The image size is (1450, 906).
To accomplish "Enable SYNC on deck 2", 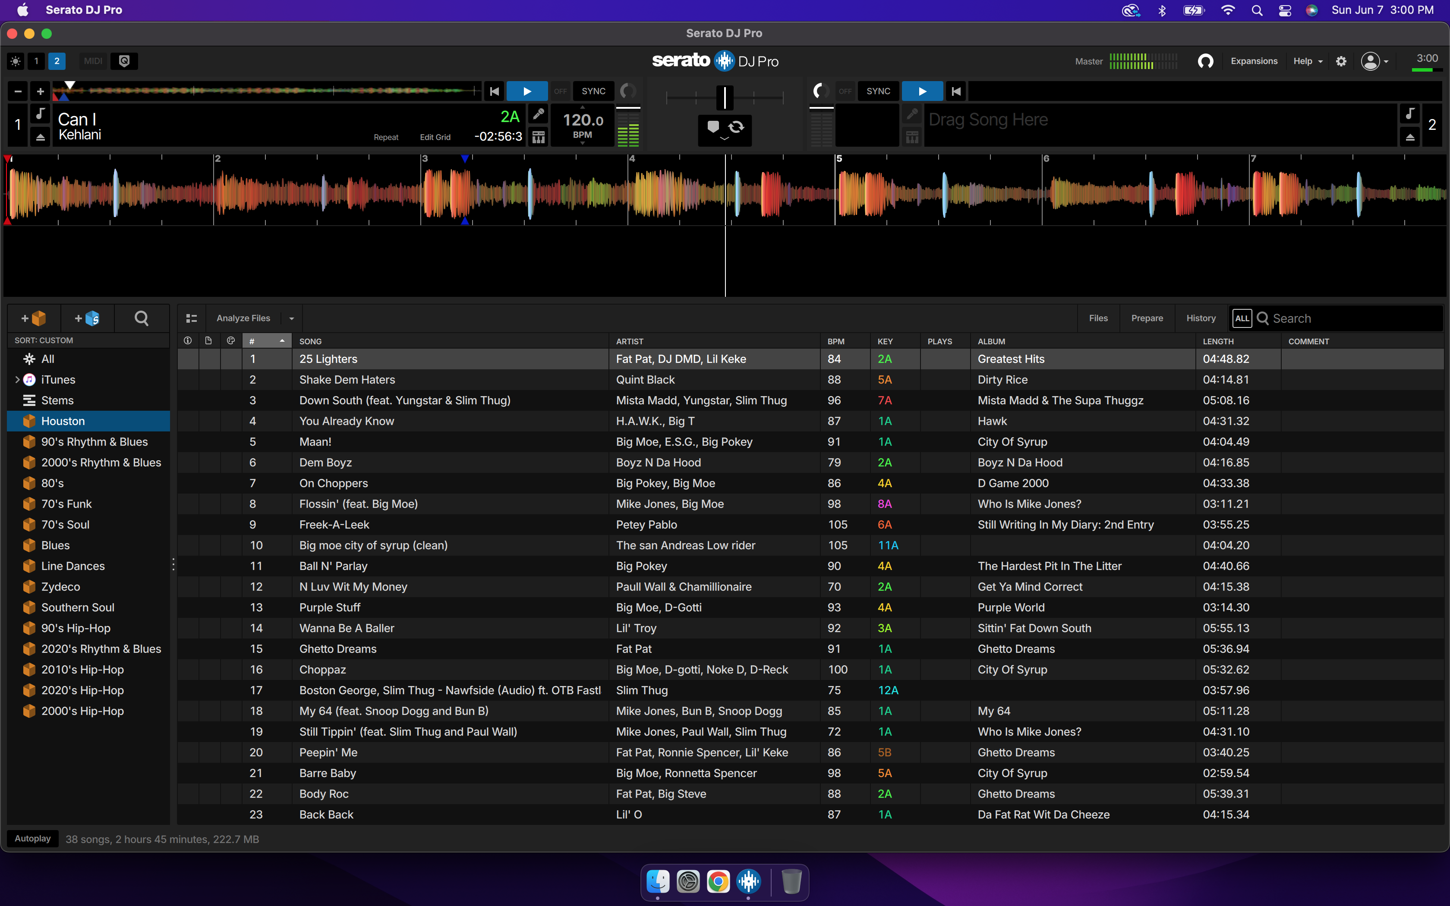I will [x=878, y=91].
